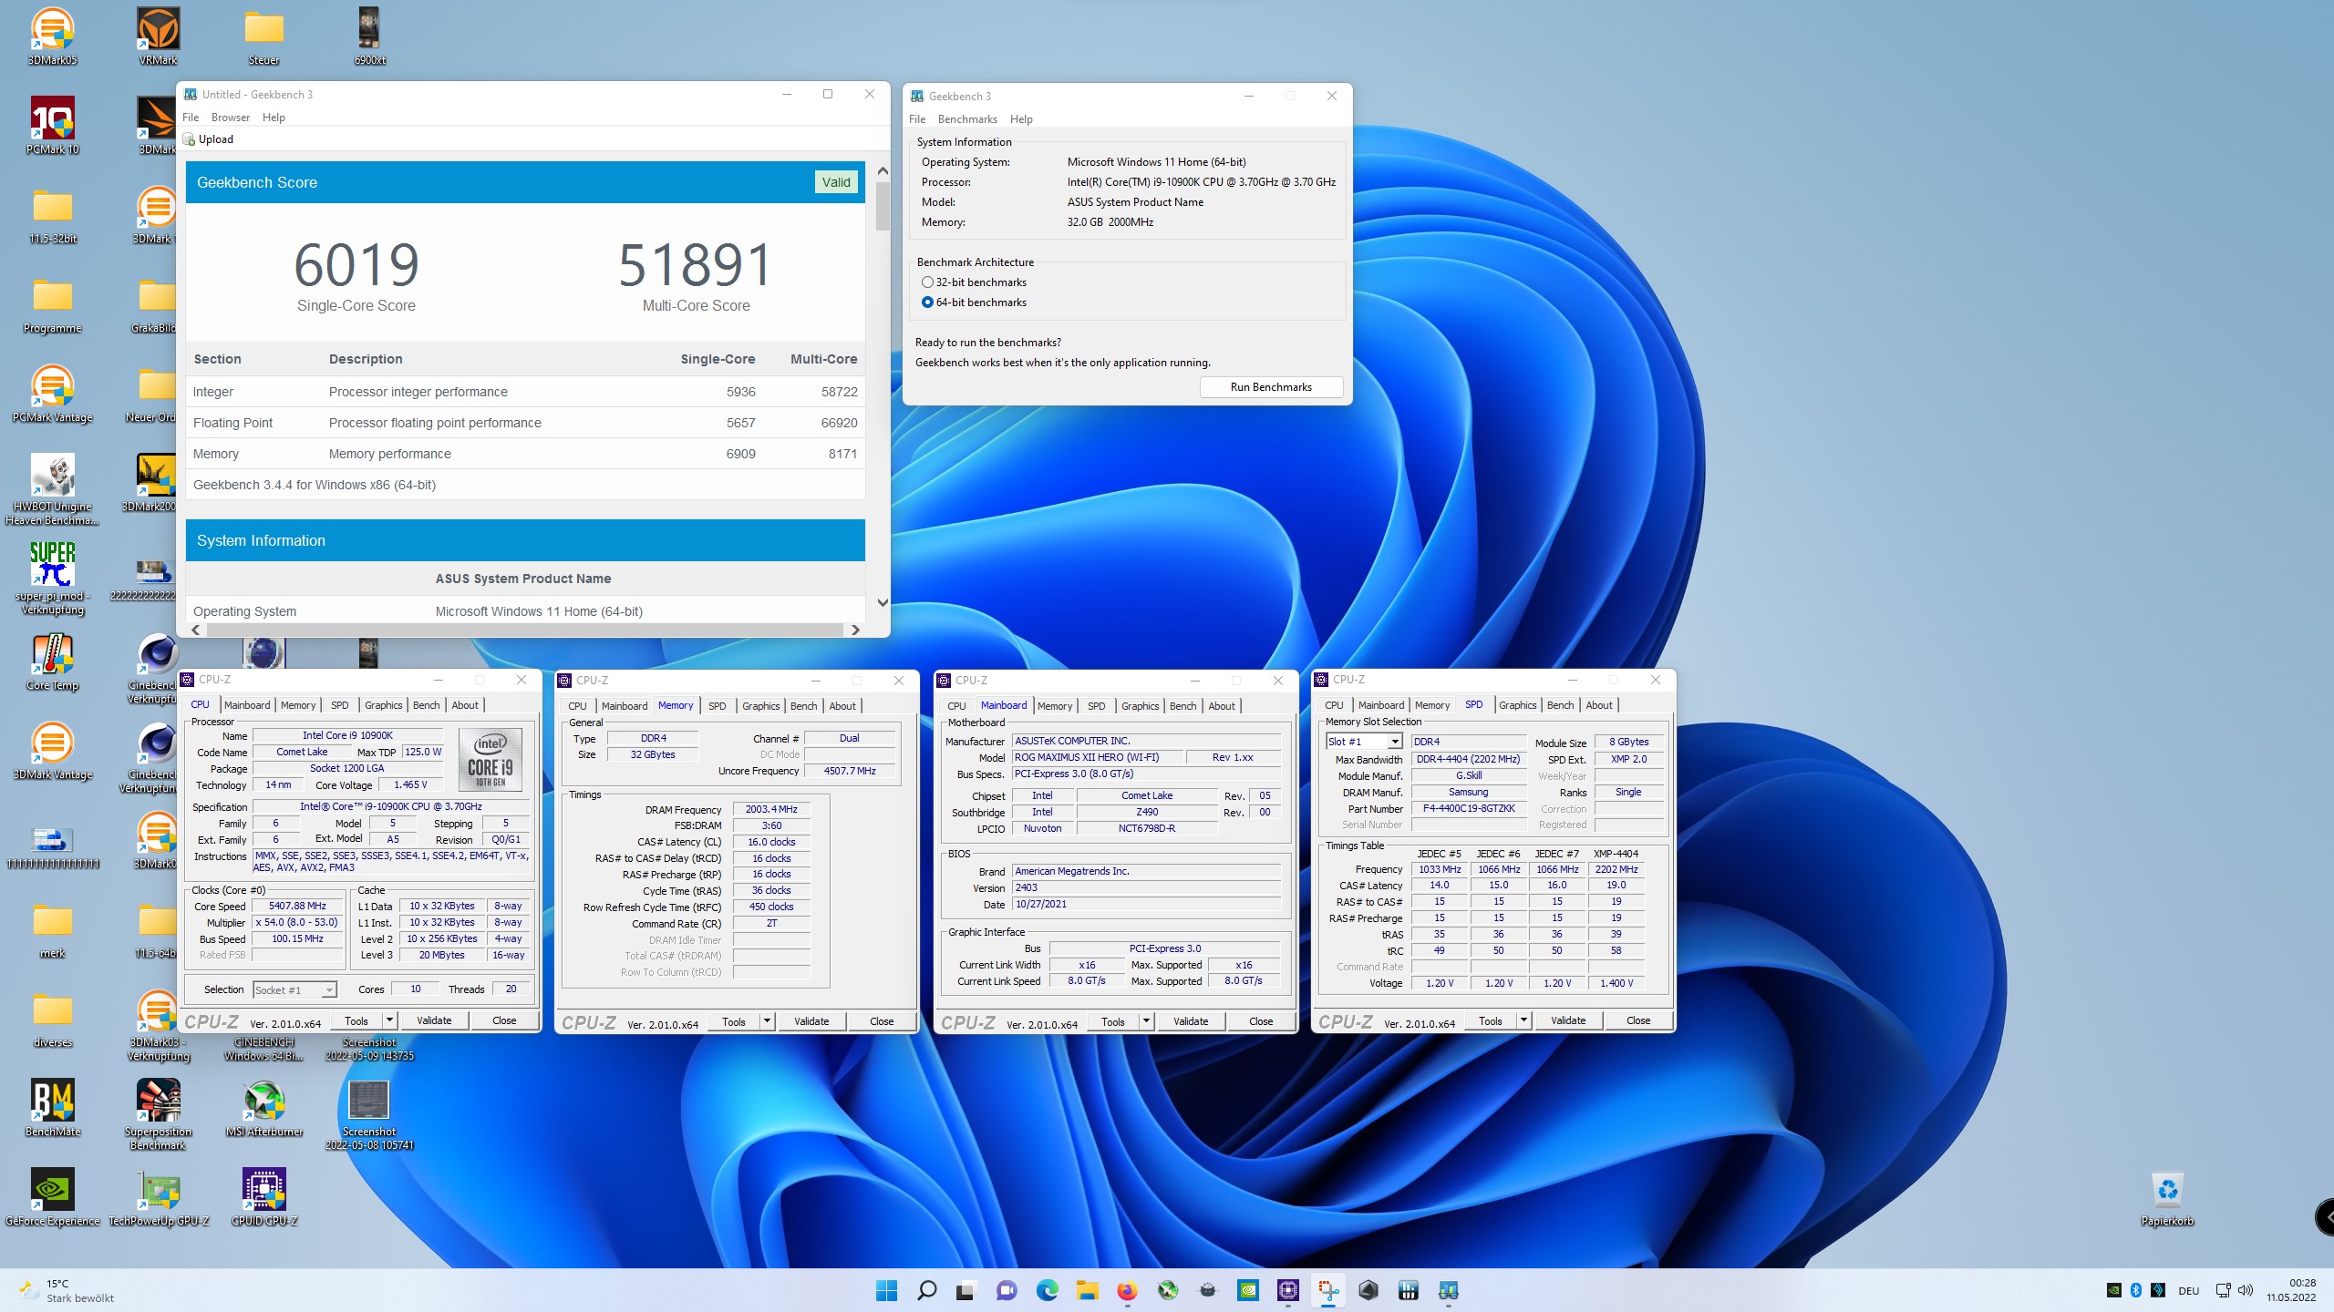
Task: Switch to About tab in CPU-Z Mainboard window
Action: point(1222,706)
